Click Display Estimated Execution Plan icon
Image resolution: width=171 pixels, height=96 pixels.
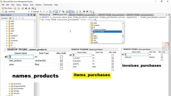coord(50,11)
